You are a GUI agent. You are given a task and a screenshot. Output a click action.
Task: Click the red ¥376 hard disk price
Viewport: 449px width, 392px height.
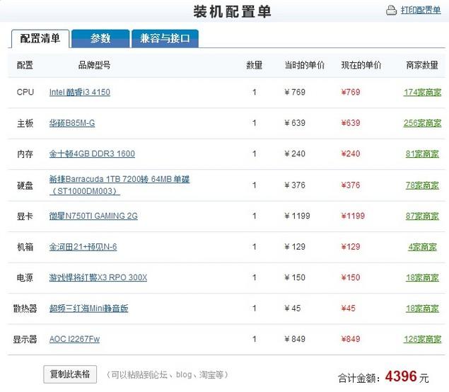(x=351, y=185)
